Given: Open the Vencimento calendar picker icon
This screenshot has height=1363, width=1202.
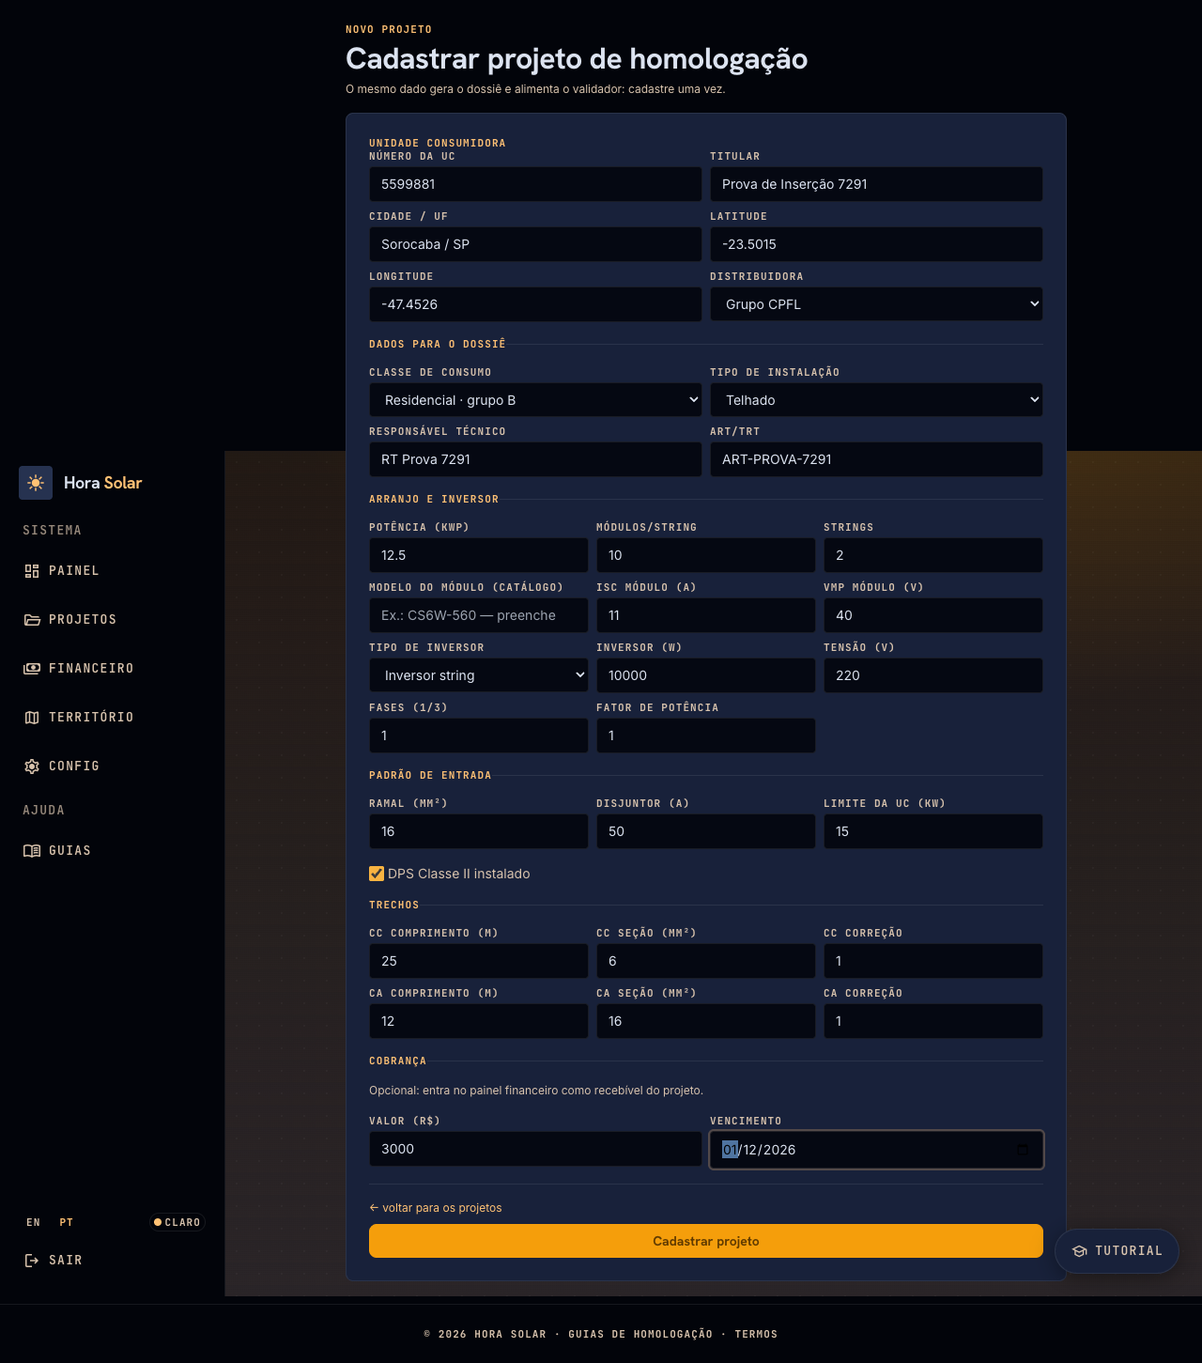Looking at the screenshot, I should (x=1023, y=1150).
